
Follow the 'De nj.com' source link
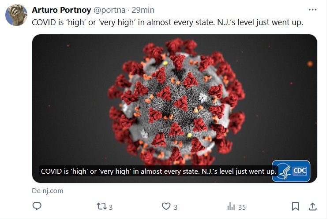tap(48, 191)
